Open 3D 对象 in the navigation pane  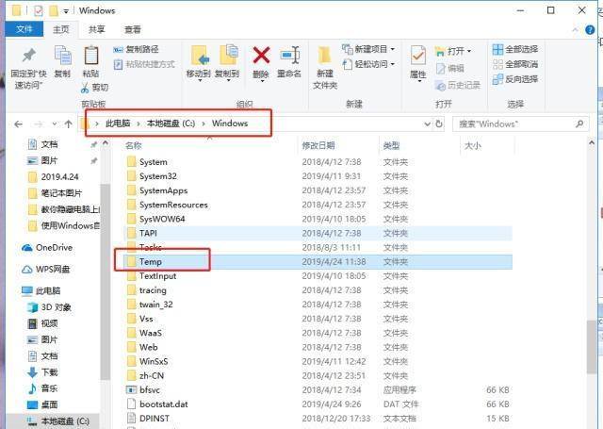point(50,307)
